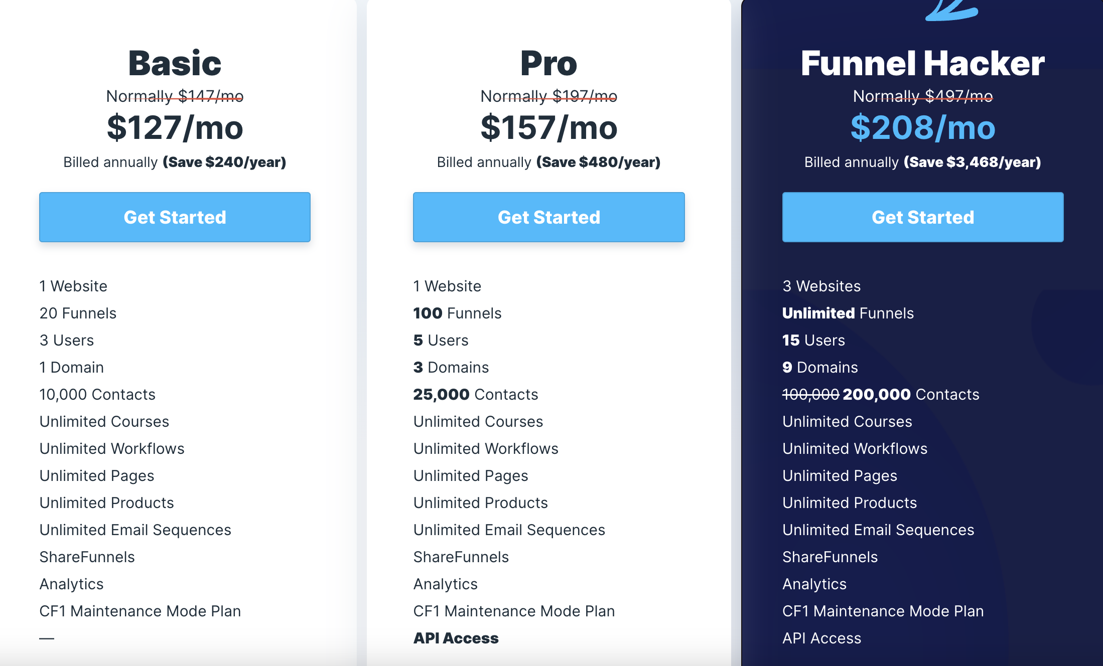The width and height of the screenshot is (1103, 666).
Task: Select API Access in the Pro plan
Action: pos(456,638)
